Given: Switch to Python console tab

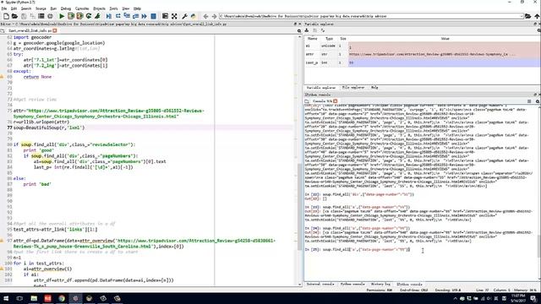Looking at the screenshot, I should pyautogui.click(x=352, y=285).
